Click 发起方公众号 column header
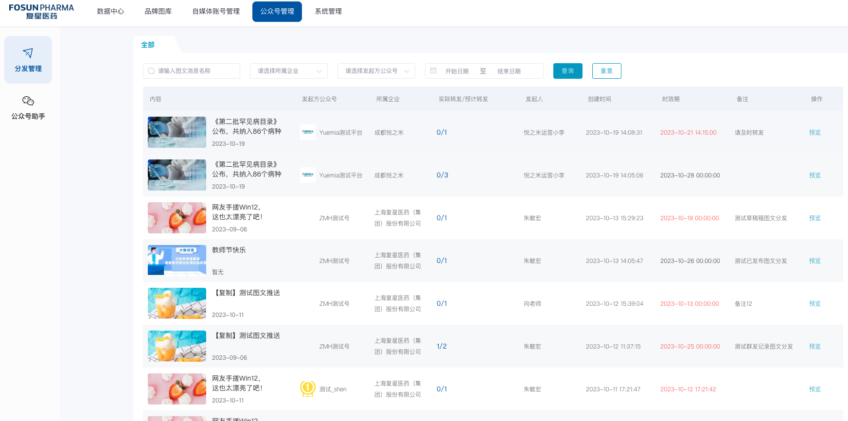Image resolution: width=848 pixels, height=421 pixels. (x=319, y=99)
